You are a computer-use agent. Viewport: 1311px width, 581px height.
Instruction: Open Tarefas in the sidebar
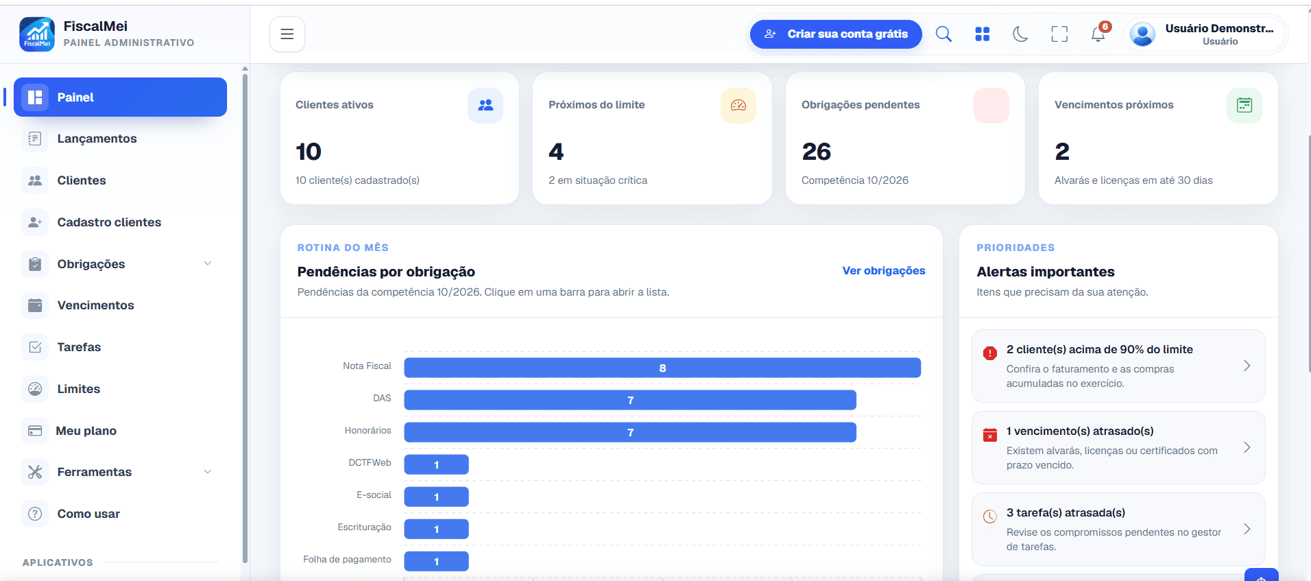(x=120, y=347)
